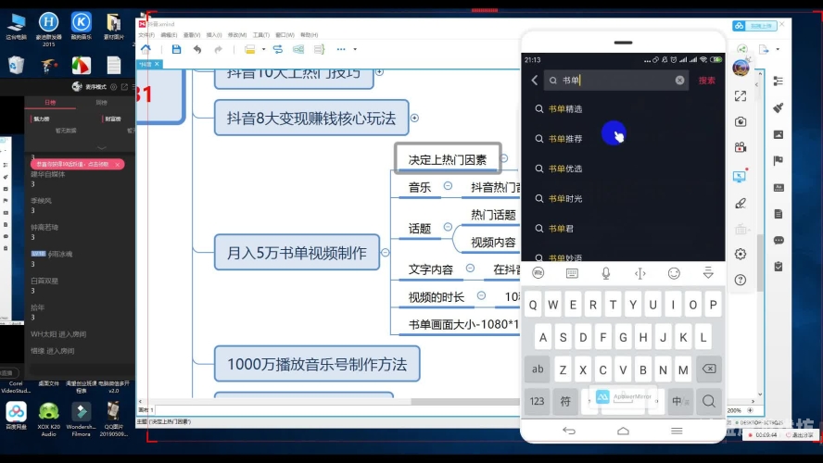The width and height of the screenshot is (823, 463).
Task: Collapse the 文字内容 subtopic
Action: click(470, 268)
